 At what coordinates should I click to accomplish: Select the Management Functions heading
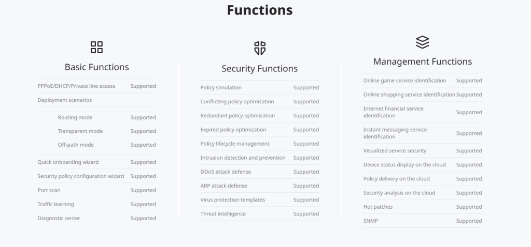tap(423, 61)
